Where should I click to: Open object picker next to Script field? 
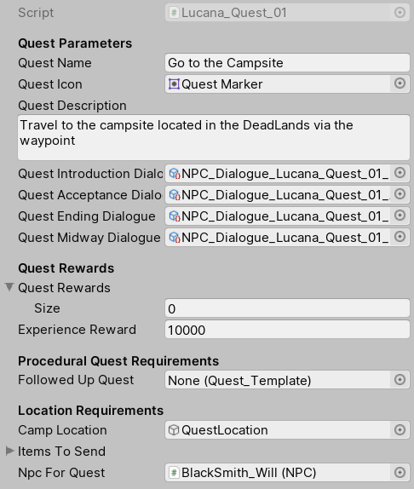tap(400, 13)
